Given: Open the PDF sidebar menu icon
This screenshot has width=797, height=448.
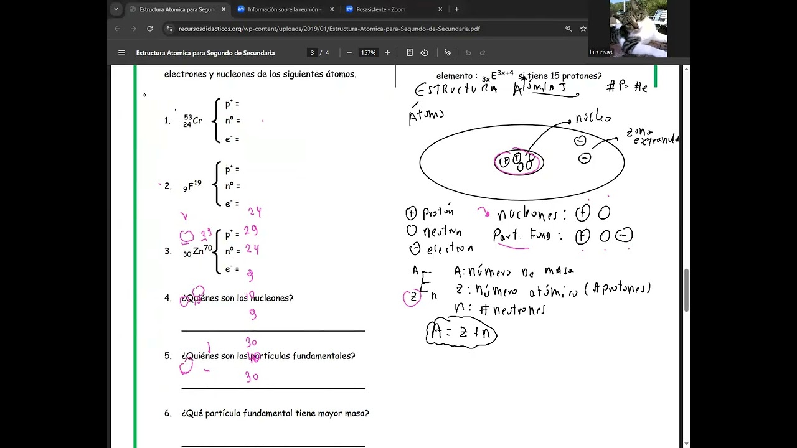Looking at the screenshot, I should (121, 53).
